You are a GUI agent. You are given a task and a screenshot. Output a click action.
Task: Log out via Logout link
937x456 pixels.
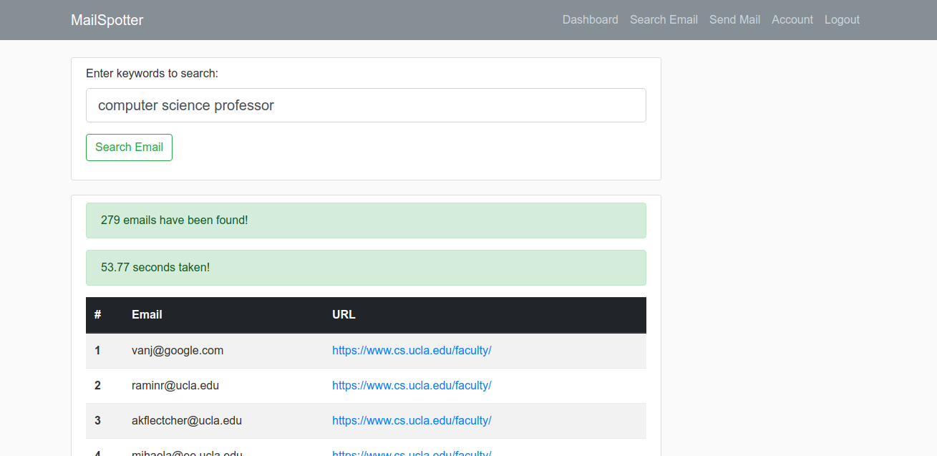[842, 20]
